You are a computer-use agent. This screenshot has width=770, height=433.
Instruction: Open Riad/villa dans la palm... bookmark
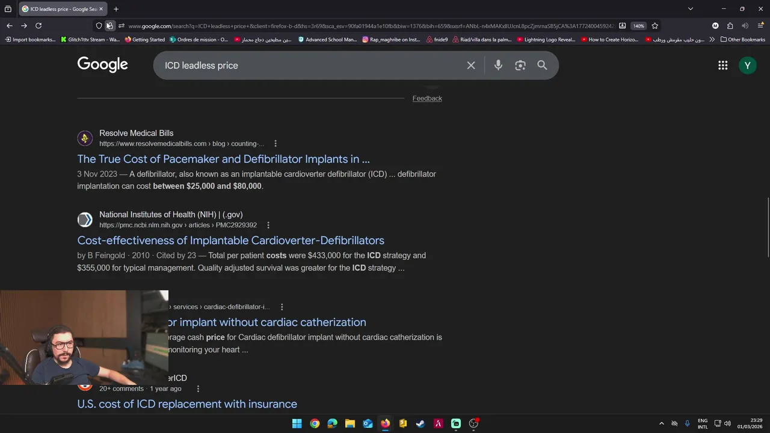482,40
